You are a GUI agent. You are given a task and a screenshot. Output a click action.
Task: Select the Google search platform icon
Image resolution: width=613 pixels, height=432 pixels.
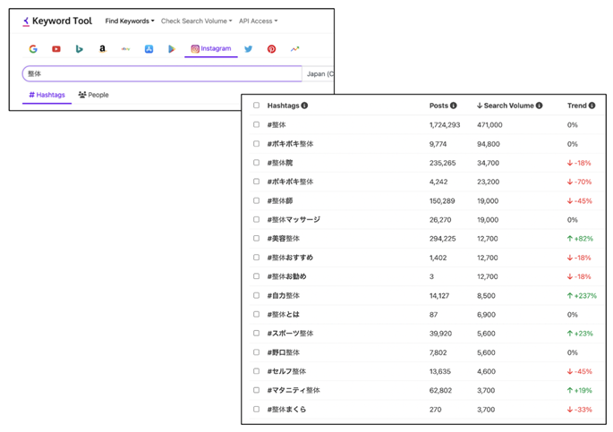click(x=33, y=49)
